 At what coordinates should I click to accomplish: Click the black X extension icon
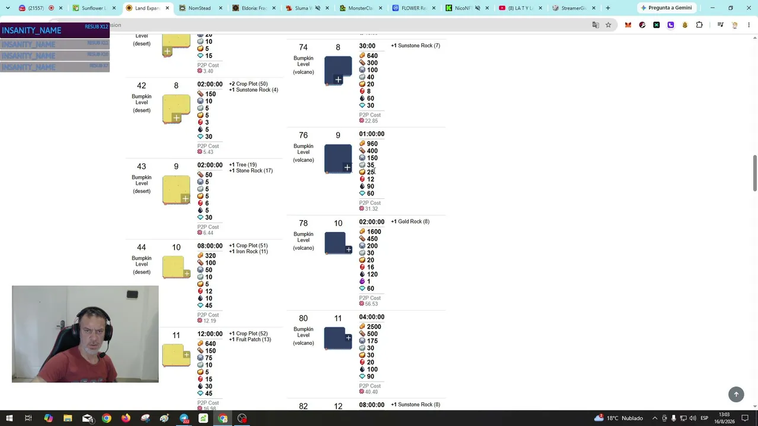[x=656, y=25]
